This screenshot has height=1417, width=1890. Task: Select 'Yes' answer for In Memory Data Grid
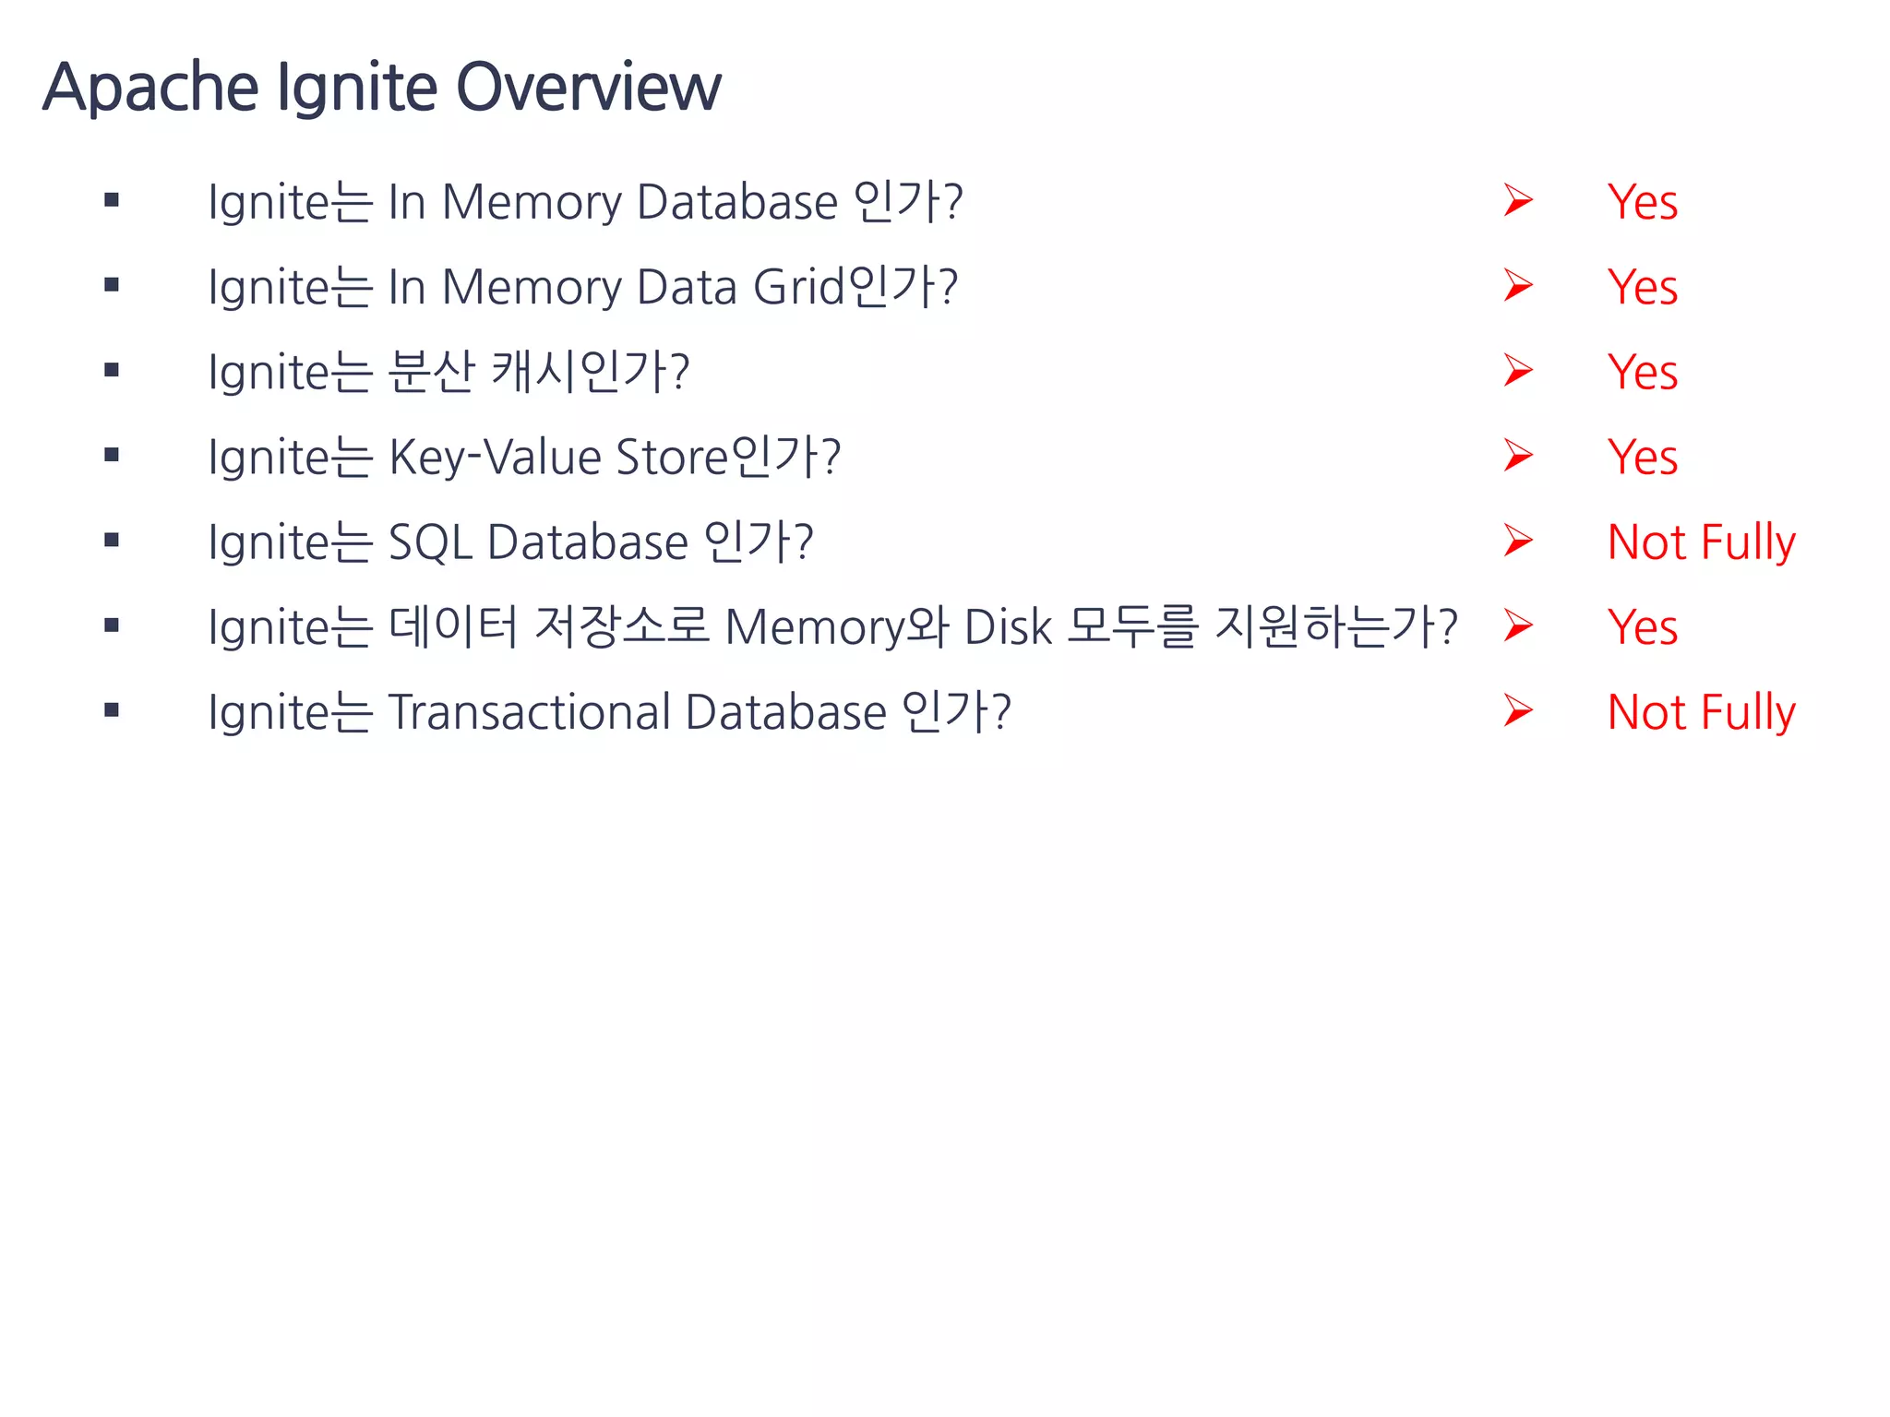(x=1642, y=286)
